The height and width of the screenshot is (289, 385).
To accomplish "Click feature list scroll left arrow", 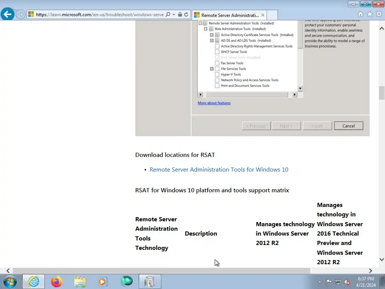I will (200, 94).
